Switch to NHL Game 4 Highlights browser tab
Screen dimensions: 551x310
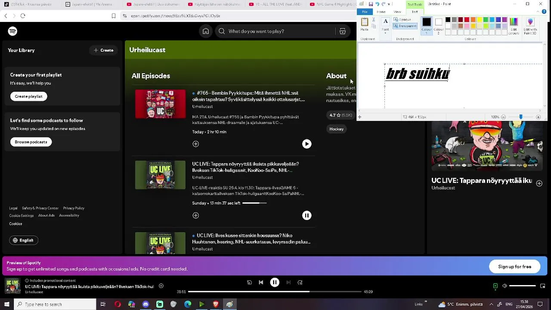click(333, 4)
